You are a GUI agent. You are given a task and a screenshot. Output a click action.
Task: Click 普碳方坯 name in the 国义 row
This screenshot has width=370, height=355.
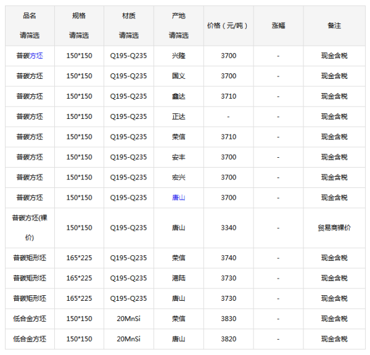coord(30,76)
